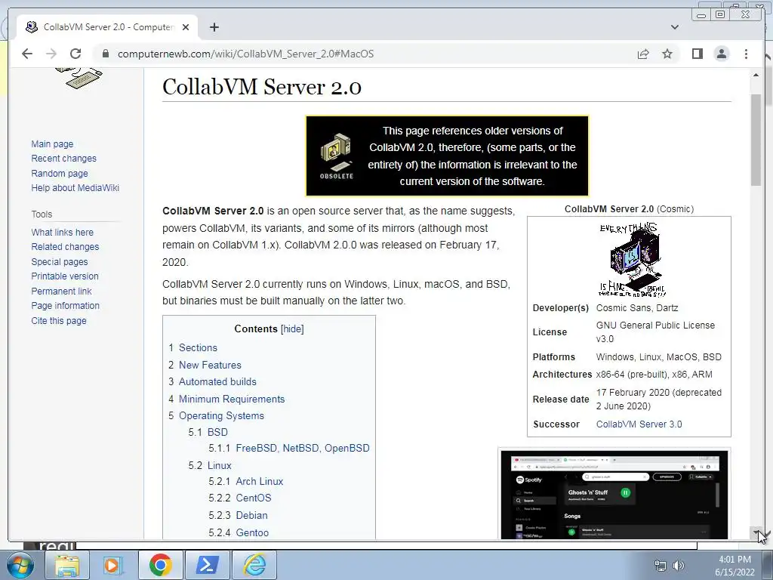Screen dimensions: 773x580
Task: Jump to FreeBSD, NetBSD, OpenBSD section
Action: 303,449
